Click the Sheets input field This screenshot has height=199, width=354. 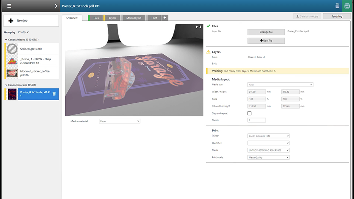click(256, 120)
